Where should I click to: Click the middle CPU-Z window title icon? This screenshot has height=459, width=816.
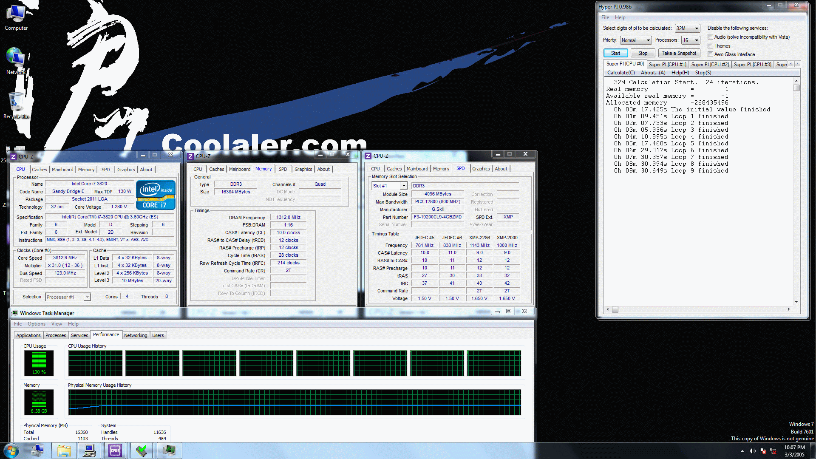(190, 156)
